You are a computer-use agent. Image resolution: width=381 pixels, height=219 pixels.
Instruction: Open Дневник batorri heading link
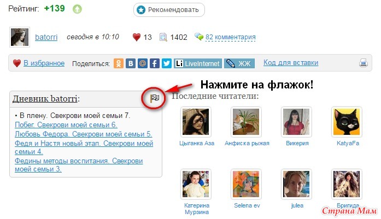pos(45,99)
